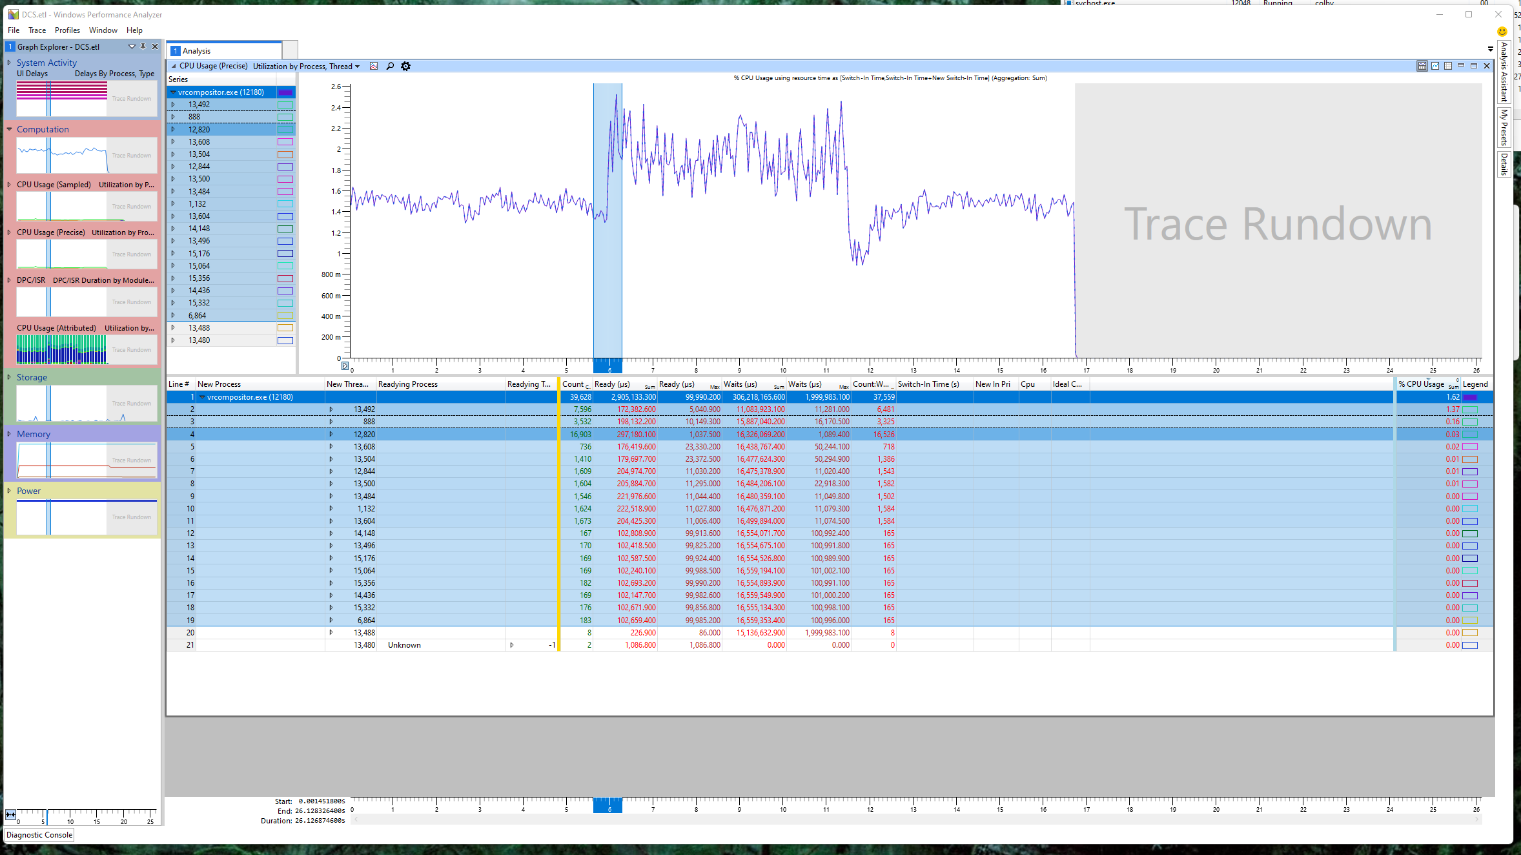
Task: Click the Readying Process column header
Action: click(x=441, y=384)
